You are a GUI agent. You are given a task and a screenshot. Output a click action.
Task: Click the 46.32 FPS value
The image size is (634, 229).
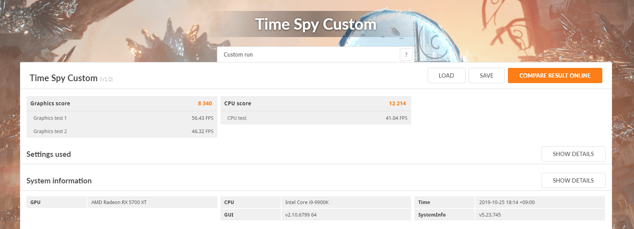point(202,131)
